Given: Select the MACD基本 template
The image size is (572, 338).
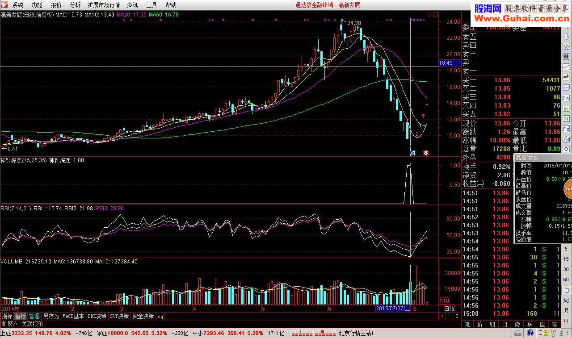Looking at the screenshot, I should 73,316.
